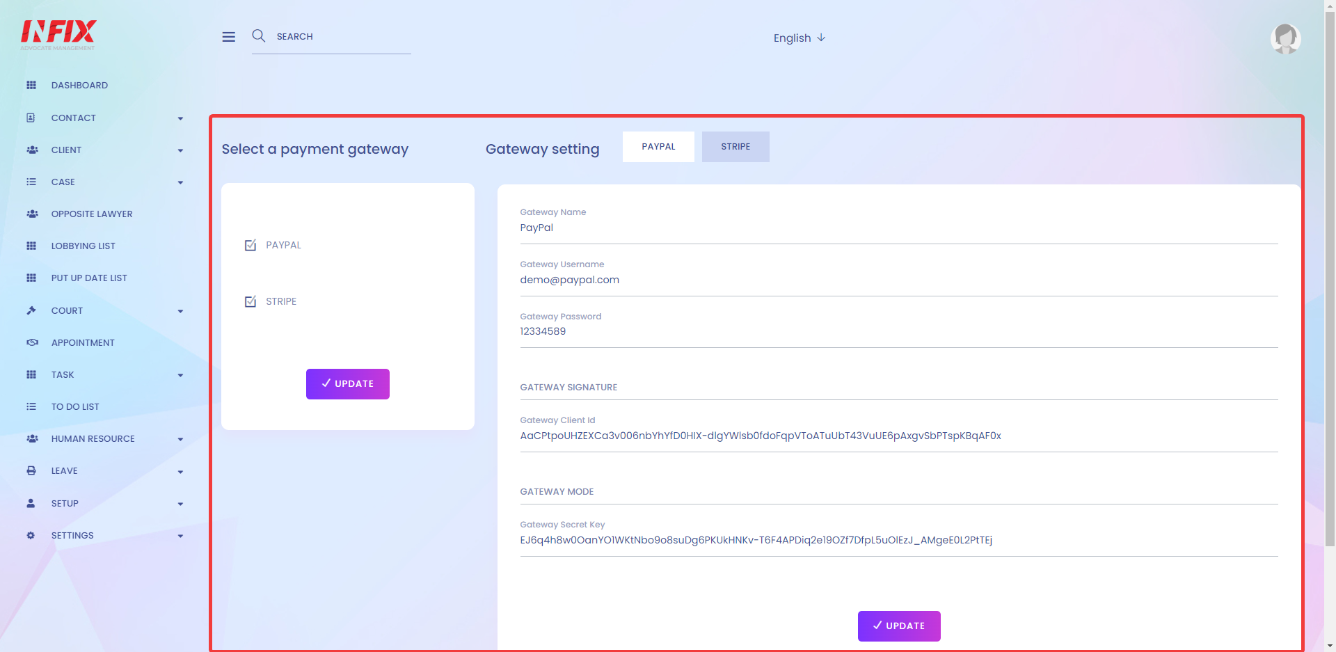
Task: Click the To Do List icon
Action: pos(31,407)
